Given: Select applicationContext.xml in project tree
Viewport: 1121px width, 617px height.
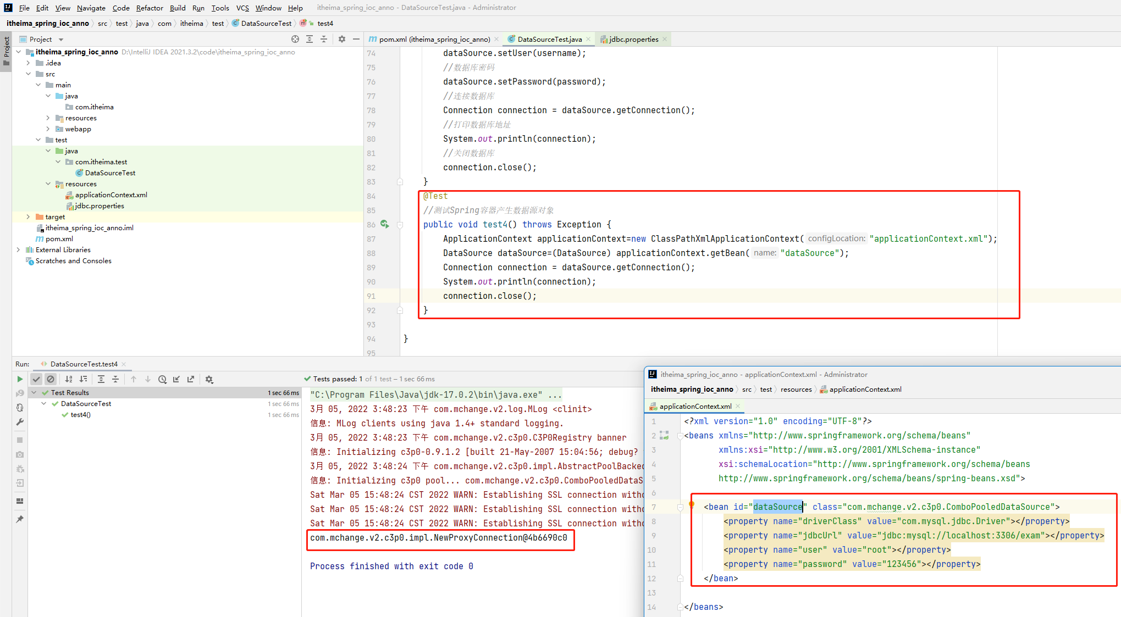Looking at the screenshot, I should (x=111, y=195).
